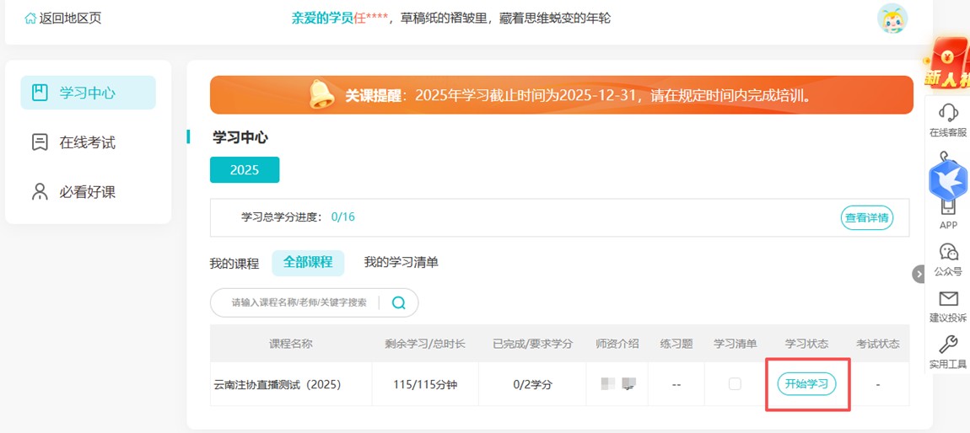Open 在线客服 headset icon

(x=948, y=113)
